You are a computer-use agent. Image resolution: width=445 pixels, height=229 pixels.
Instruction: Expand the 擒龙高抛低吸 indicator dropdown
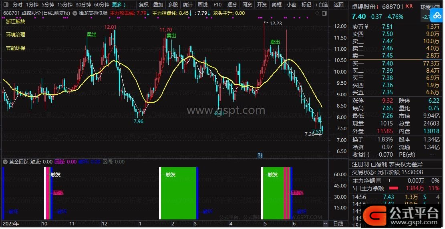pos(75,13)
